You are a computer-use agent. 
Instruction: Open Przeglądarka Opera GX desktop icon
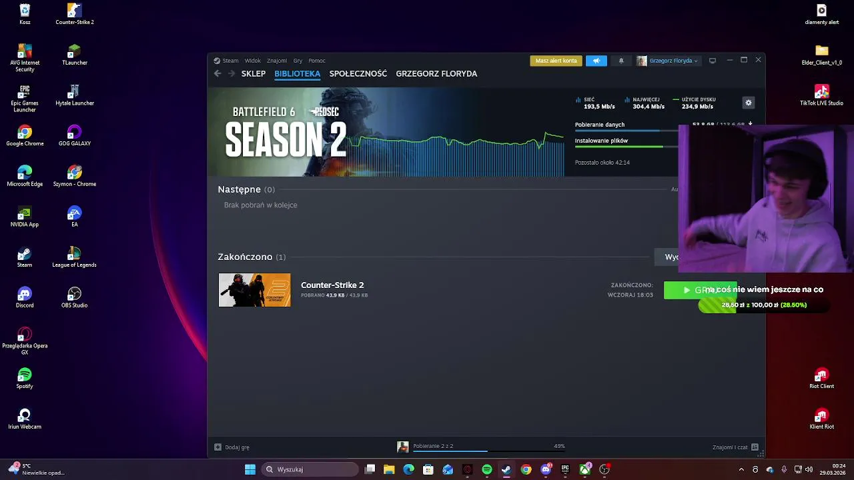pos(25,341)
